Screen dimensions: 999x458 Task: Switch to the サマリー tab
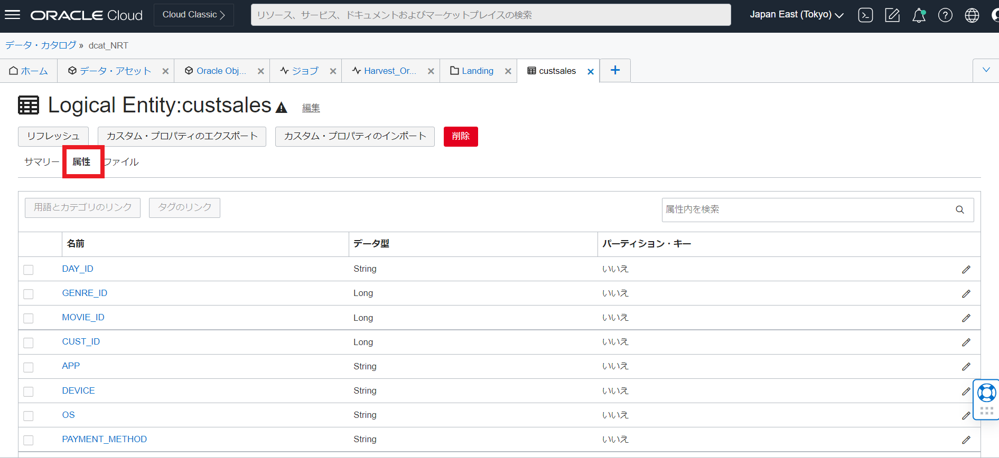coord(42,162)
